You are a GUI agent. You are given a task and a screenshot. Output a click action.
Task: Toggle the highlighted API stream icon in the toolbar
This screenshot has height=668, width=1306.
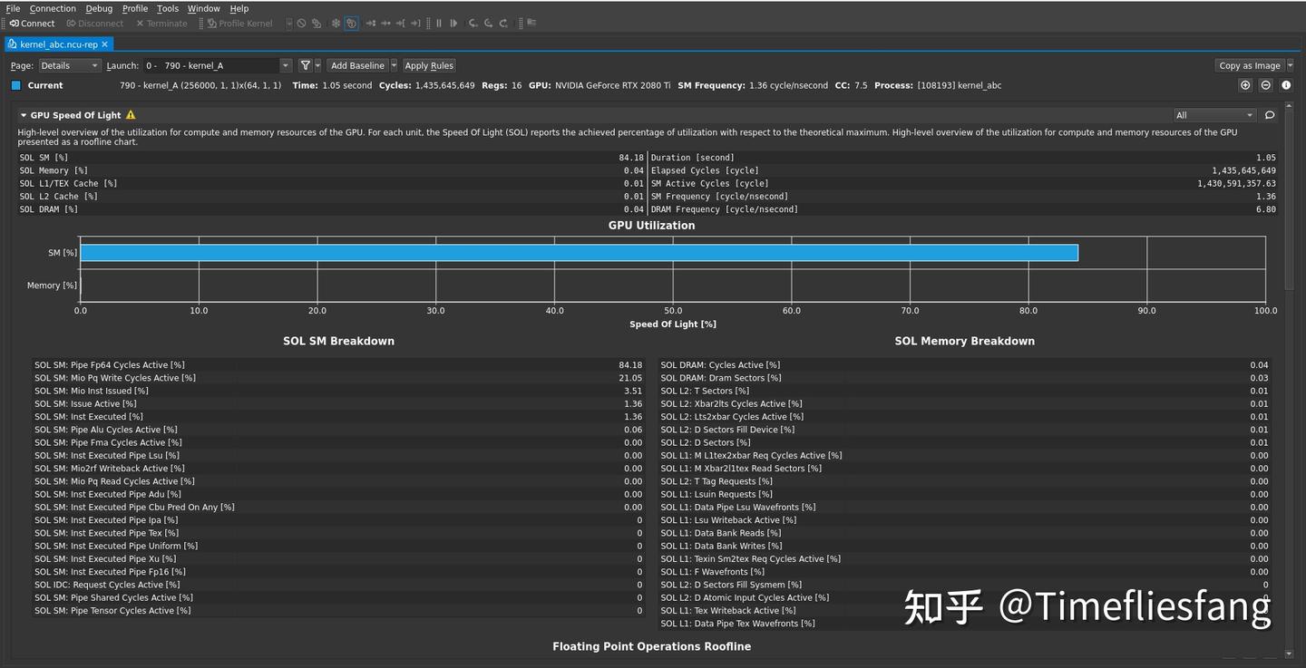coord(352,23)
